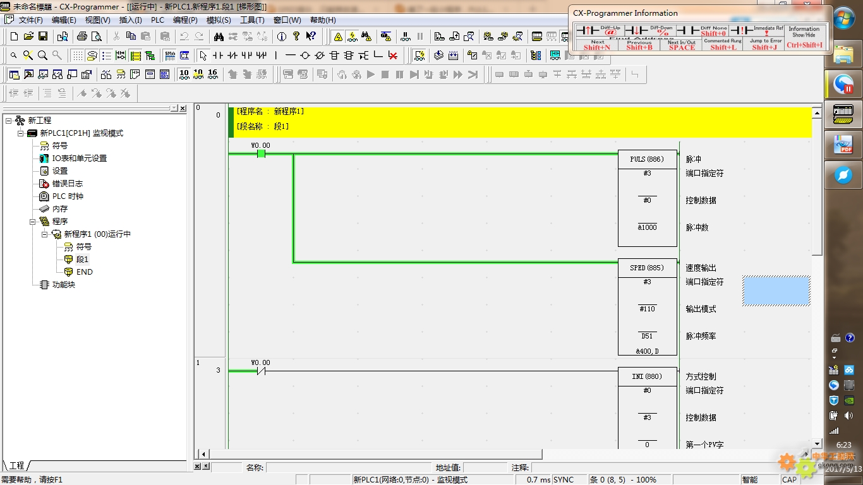
Task: Select the New Closed Contact tool
Action: [x=232, y=56]
